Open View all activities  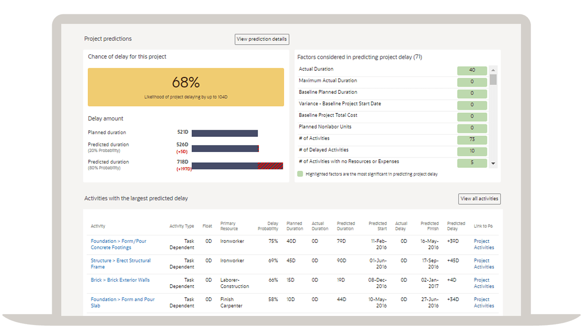(479, 199)
